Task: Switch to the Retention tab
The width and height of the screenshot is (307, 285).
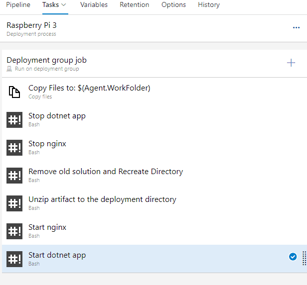Action: (x=135, y=4)
